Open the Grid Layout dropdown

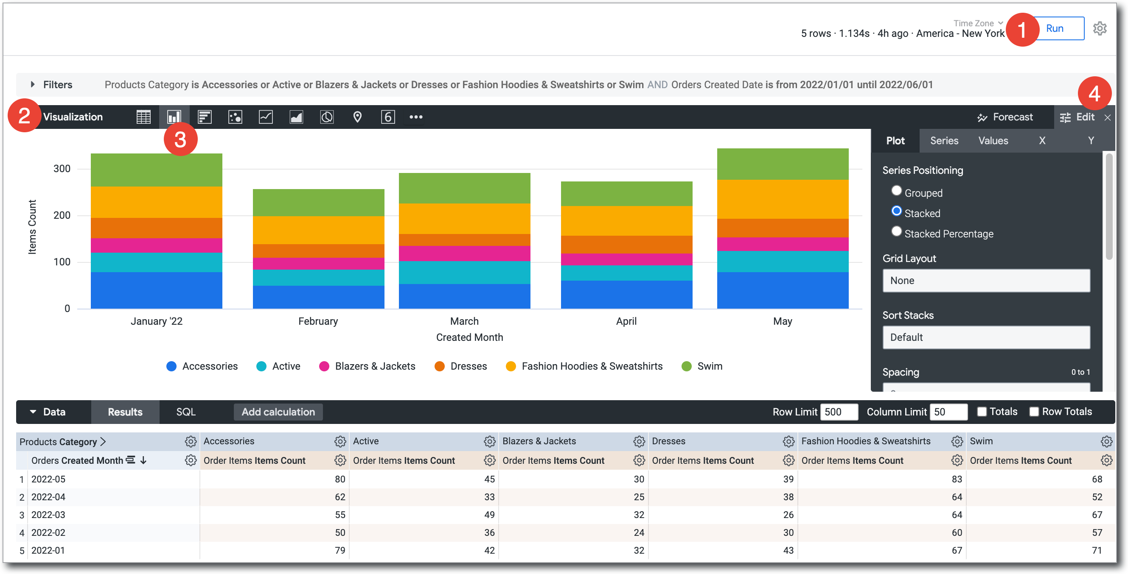986,281
